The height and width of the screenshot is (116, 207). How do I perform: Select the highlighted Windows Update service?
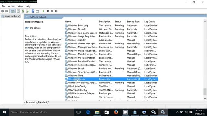pos(111,79)
